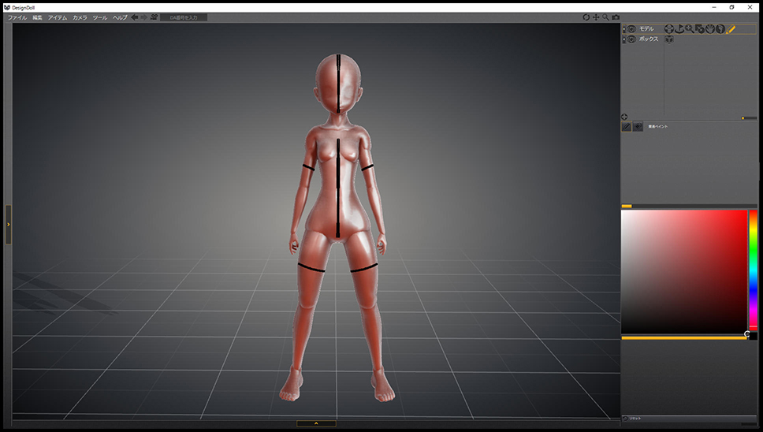
Task: Expand the ボックス row marker
Action: click(x=623, y=39)
